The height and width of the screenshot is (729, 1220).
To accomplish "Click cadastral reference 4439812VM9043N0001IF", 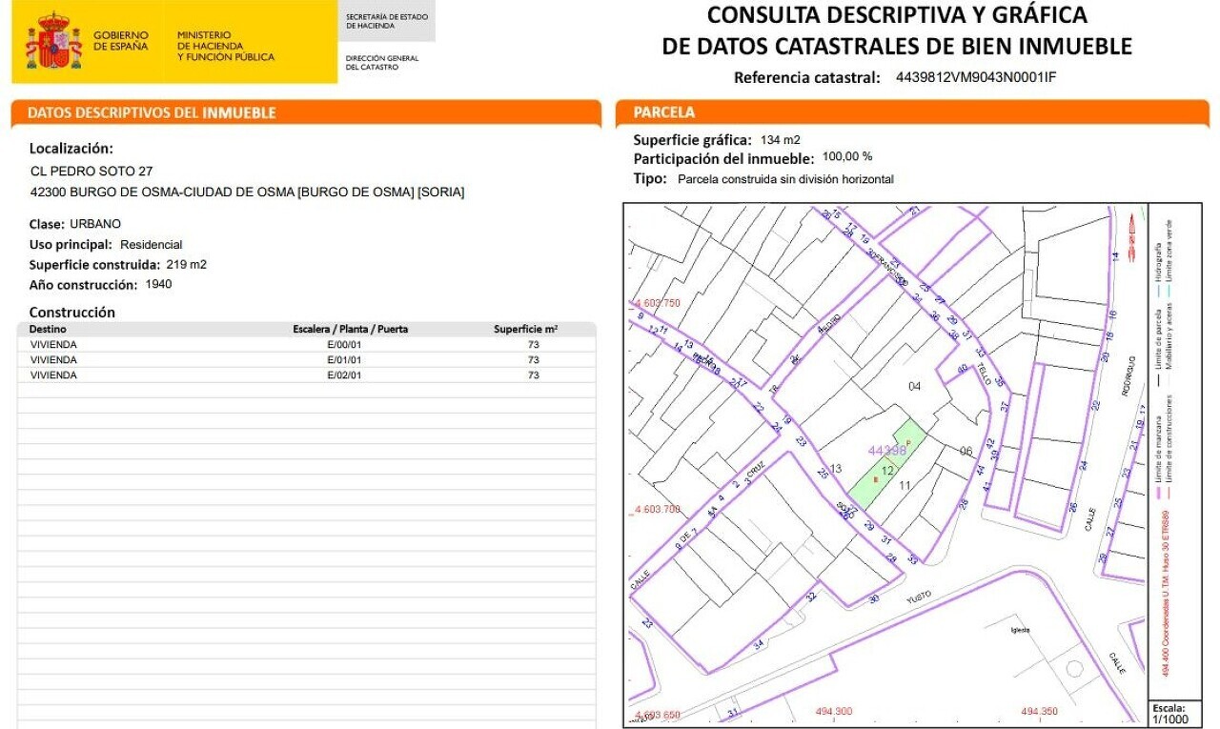I will [x=976, y=77].
